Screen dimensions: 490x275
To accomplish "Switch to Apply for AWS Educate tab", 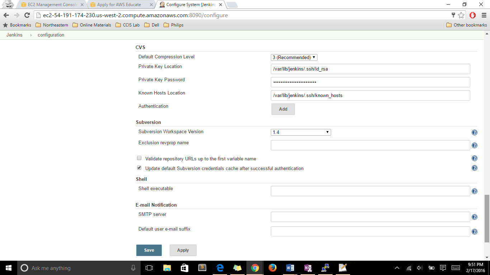I will (x=120, y=5).
